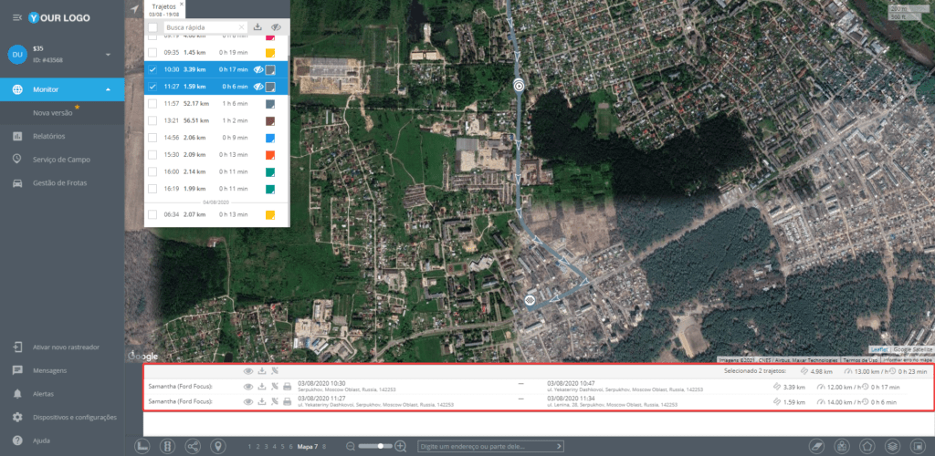This screenshot has width=935, height=456.
Task: Open Mensagens from the sidebar
Action: coord(49,370)
